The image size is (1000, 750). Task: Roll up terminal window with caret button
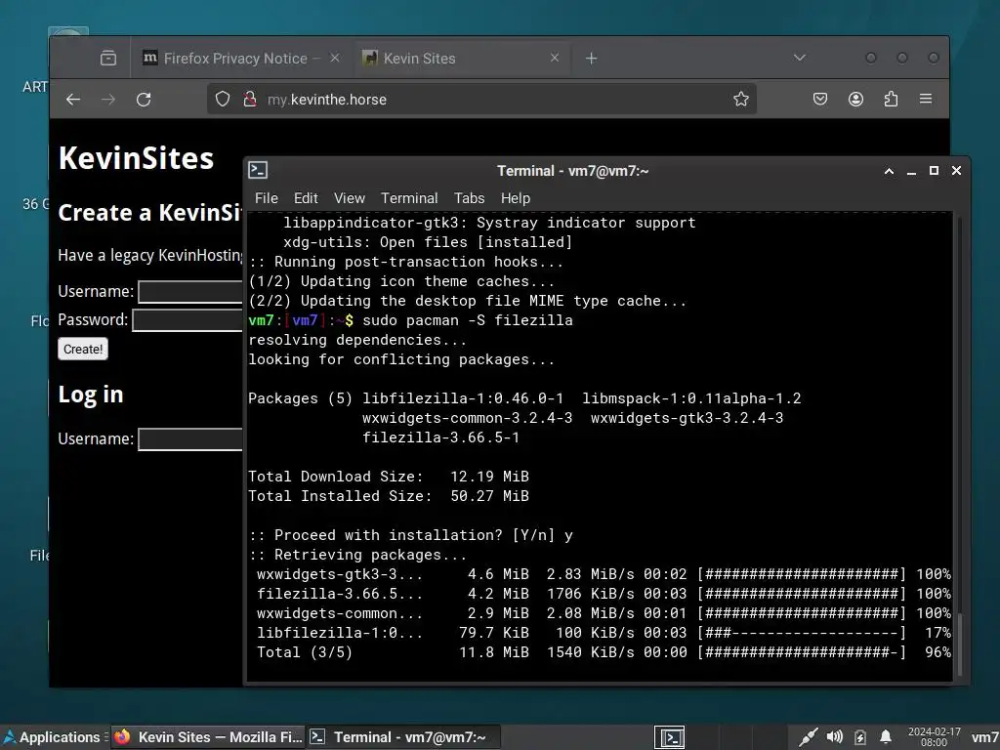(889, 171)
